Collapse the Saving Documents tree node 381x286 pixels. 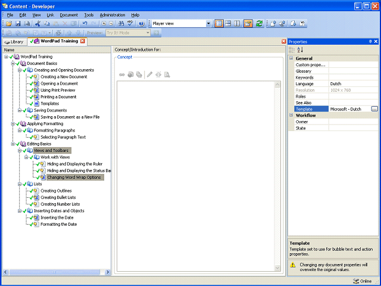(20, 110)
